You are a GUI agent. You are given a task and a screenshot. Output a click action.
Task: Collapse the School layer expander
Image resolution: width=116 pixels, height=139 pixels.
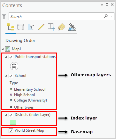coord(6,76)
